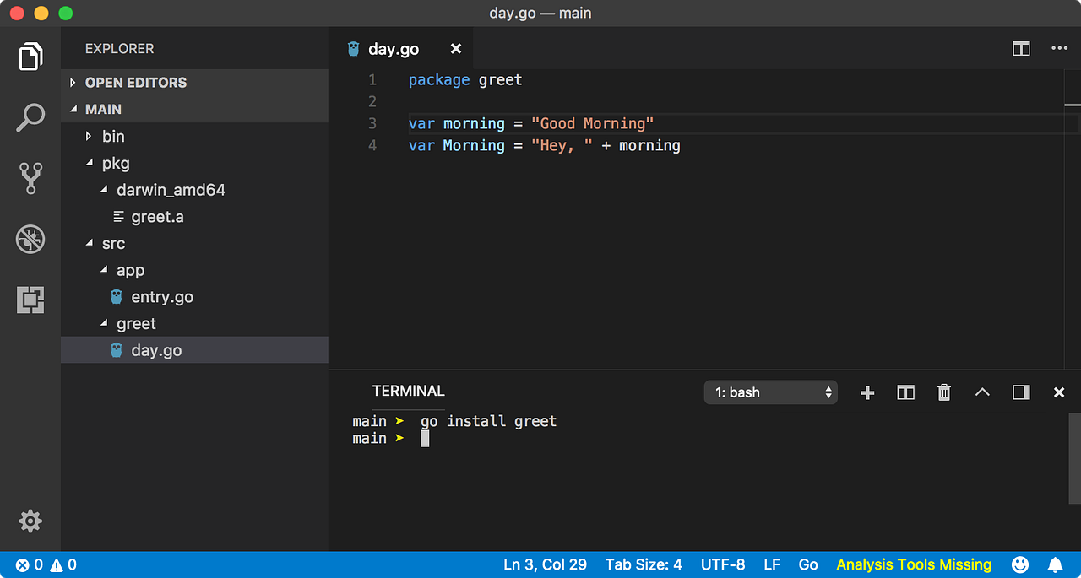Maximize the terminal panel with the chevron
Viewport: 1081px width, 578px height.
coord(982,392)
